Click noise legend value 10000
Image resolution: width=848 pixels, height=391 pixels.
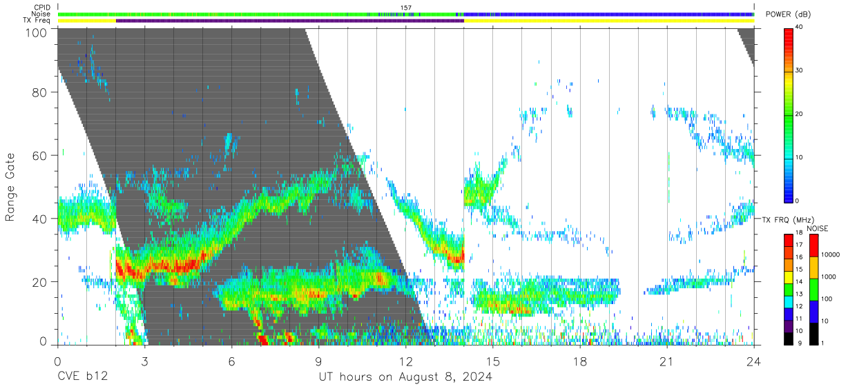point(830,254)
